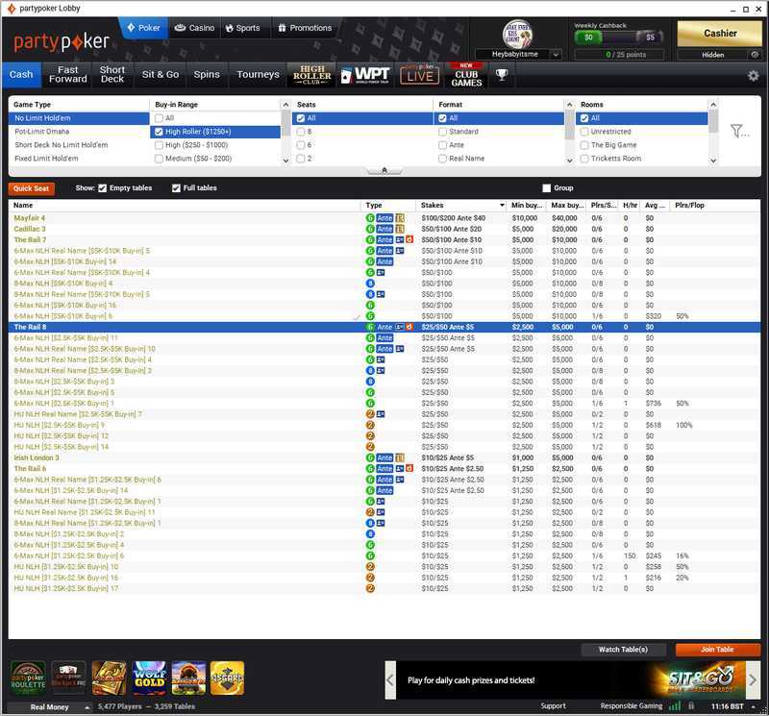
Task: Click the filter funnel icon
Action: pyautogui.click(x=738, y=132)
